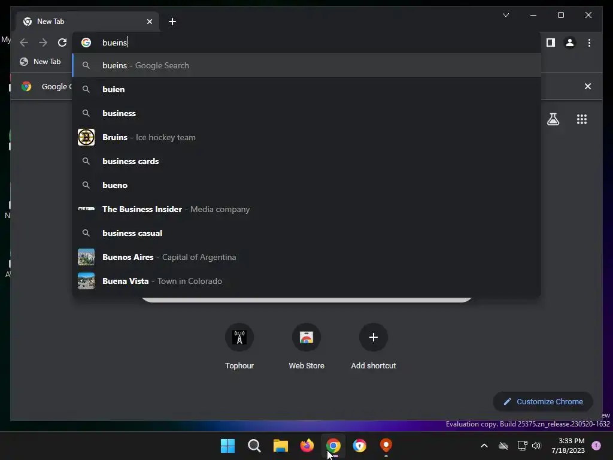This screenshot has width=613, height=460.
Task: Go back using the back arrow
Action: tap(24, 43)
